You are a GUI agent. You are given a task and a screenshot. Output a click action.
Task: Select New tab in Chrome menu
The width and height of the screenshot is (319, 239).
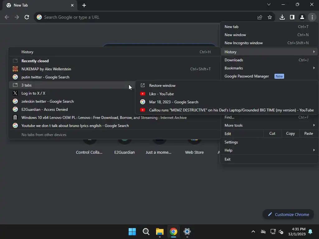tap(269, 27)
